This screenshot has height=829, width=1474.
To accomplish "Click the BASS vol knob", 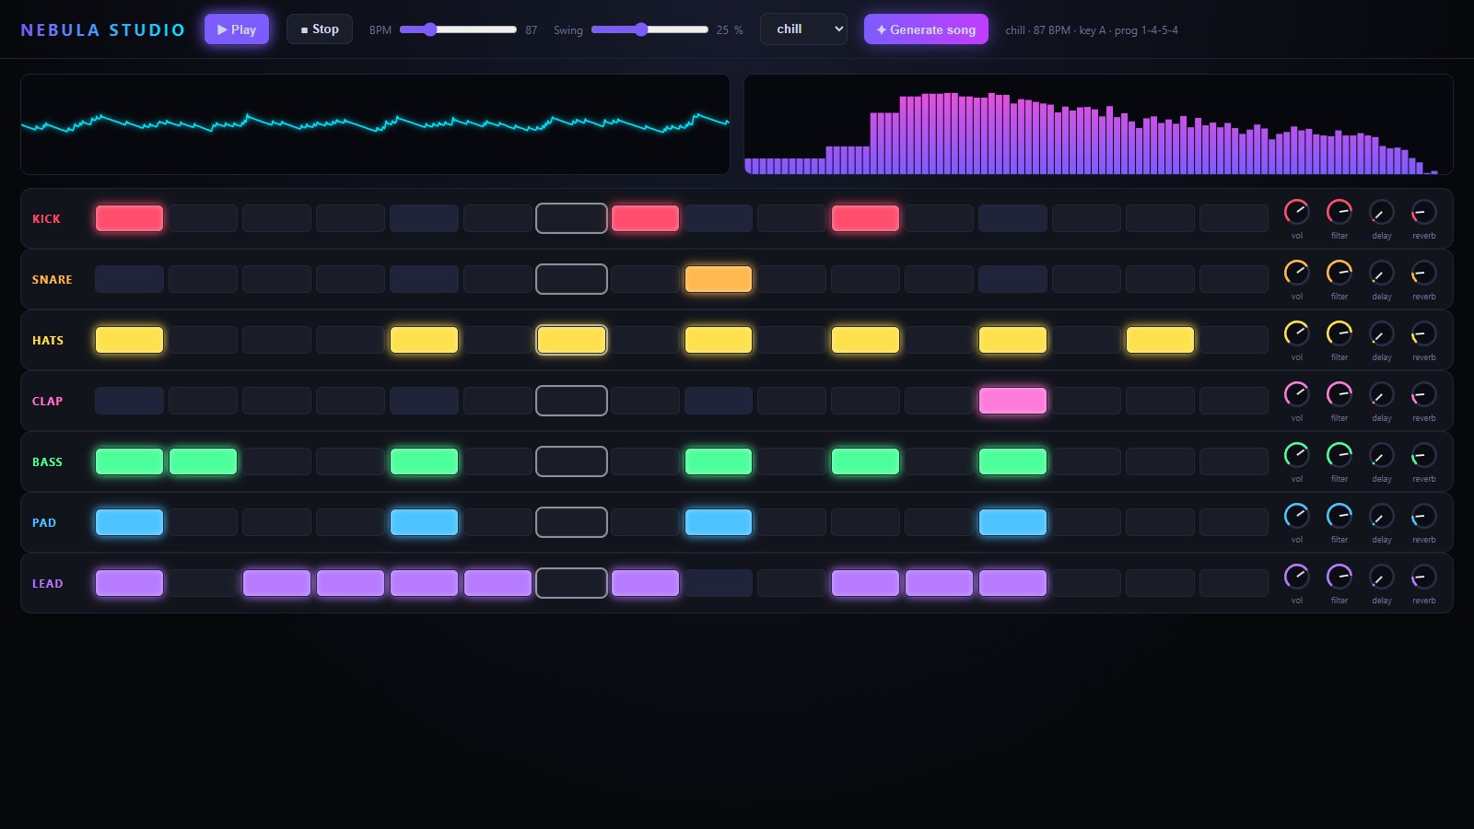I will [x=1296, y=455].
